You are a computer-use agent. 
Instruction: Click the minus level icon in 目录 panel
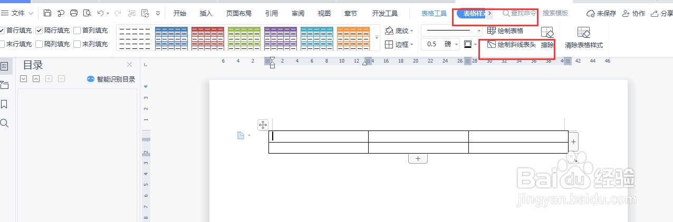(61, 79)
